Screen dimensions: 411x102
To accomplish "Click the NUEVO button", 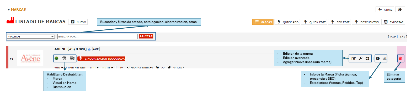I will (78, 22).
